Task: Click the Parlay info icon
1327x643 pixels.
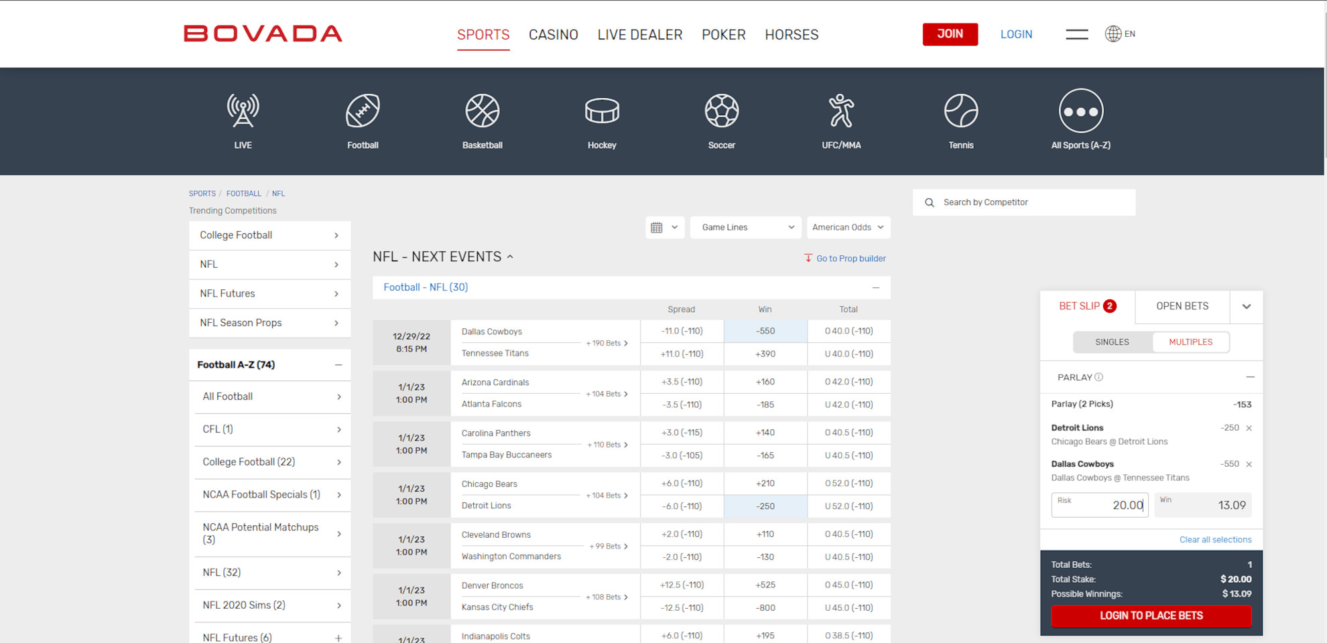Action: [1099, 377]
